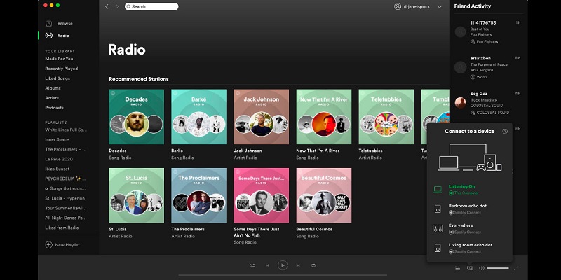
Task: Open Made For You library
Action: coord(59,59)
